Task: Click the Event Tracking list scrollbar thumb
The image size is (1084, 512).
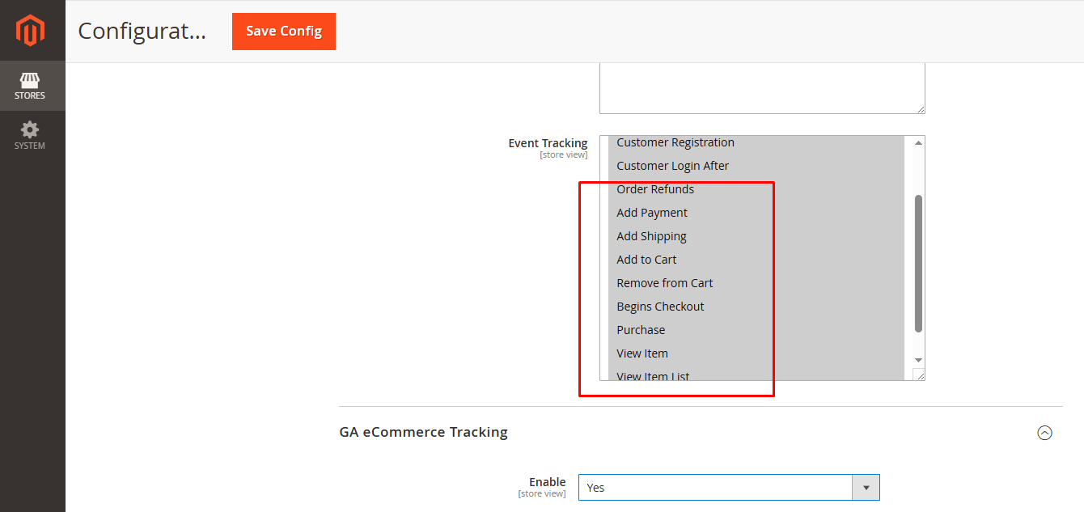Action: 918,263
